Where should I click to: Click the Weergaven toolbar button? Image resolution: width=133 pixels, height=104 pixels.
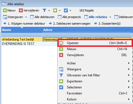[13, 17]
